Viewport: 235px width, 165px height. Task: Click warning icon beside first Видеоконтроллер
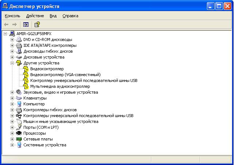pos(26,69)
